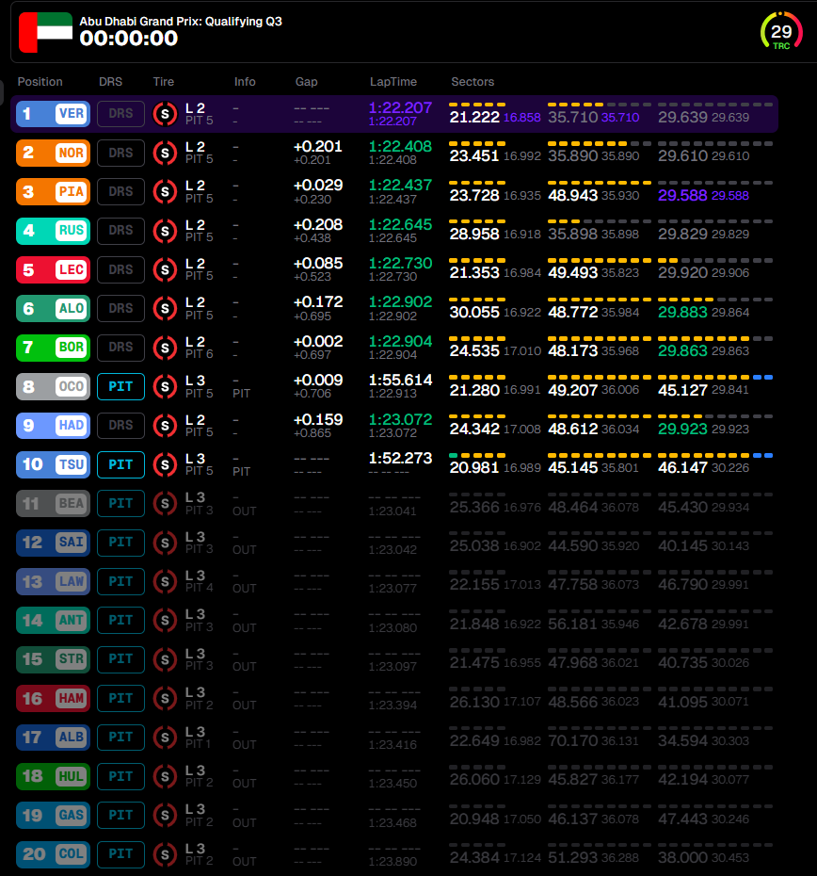The height and width of the screenshot is (876, 817).
Task: Click the soft tire icon in VER row
Action: (x=165, y=114)
